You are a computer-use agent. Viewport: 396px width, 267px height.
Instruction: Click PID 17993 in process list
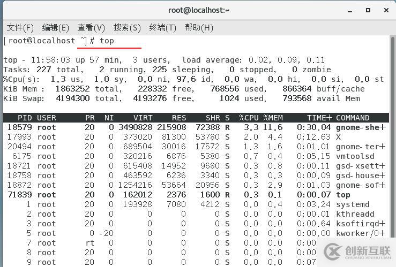tap(19, 137)
